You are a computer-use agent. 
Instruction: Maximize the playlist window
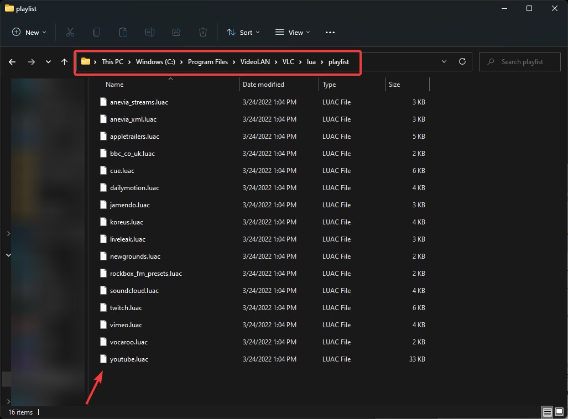pos(529,8)
